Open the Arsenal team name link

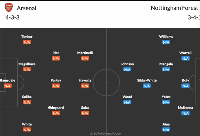point(27,8)
